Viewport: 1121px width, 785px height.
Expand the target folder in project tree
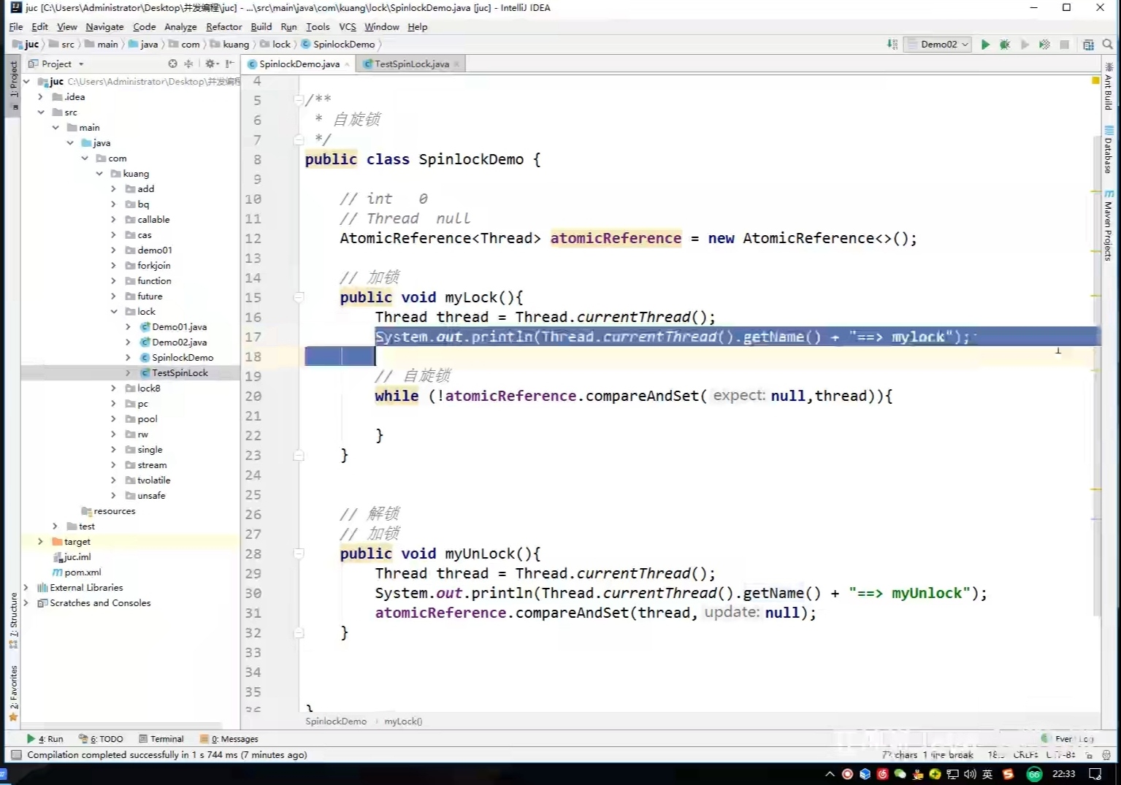coord(40,542)
